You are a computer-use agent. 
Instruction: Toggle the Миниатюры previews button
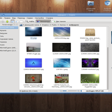43,22
